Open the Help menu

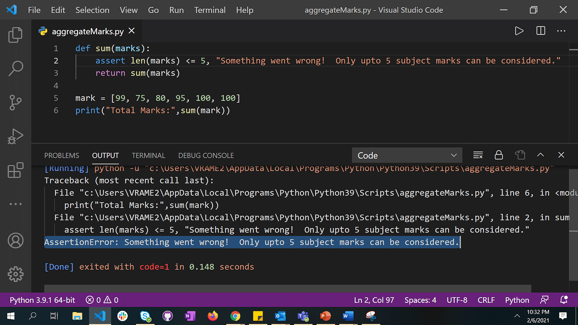(245, 10)
